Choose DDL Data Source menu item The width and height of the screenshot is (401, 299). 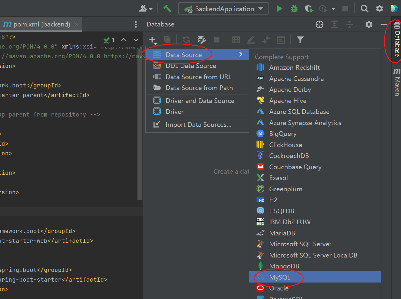point(197,66)
